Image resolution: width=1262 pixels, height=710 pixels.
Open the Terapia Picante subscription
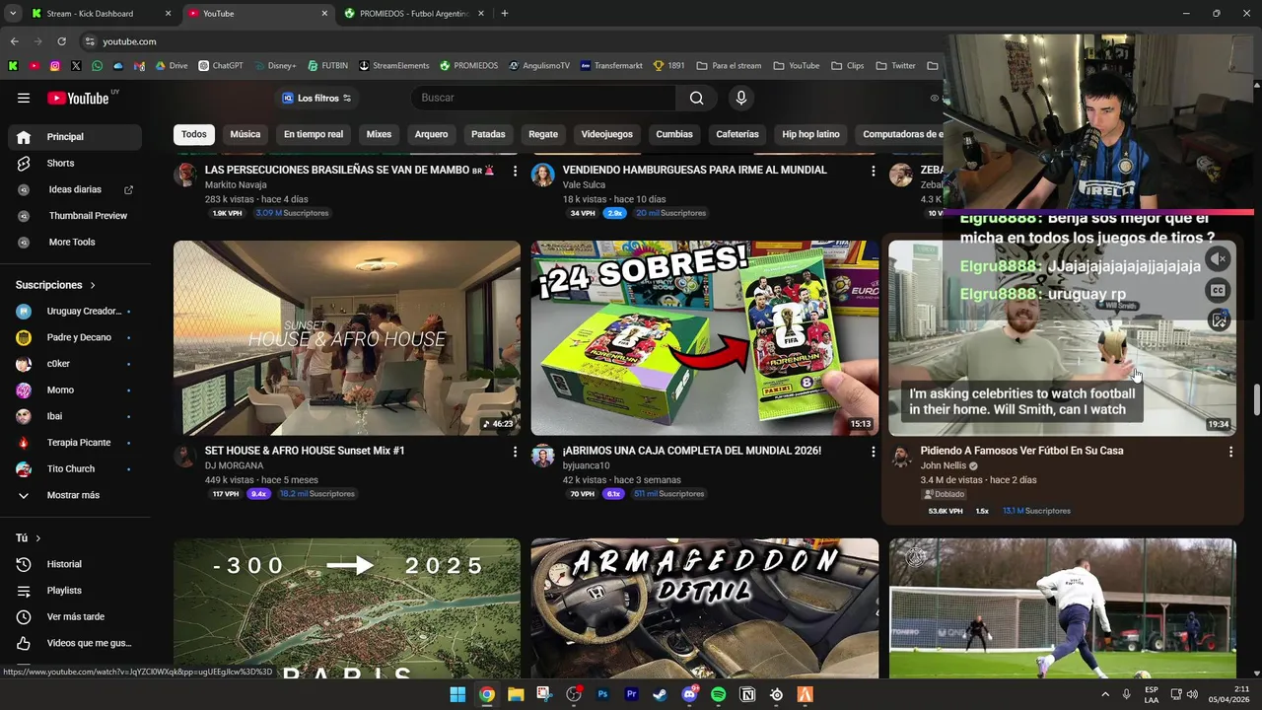[75, 443]
